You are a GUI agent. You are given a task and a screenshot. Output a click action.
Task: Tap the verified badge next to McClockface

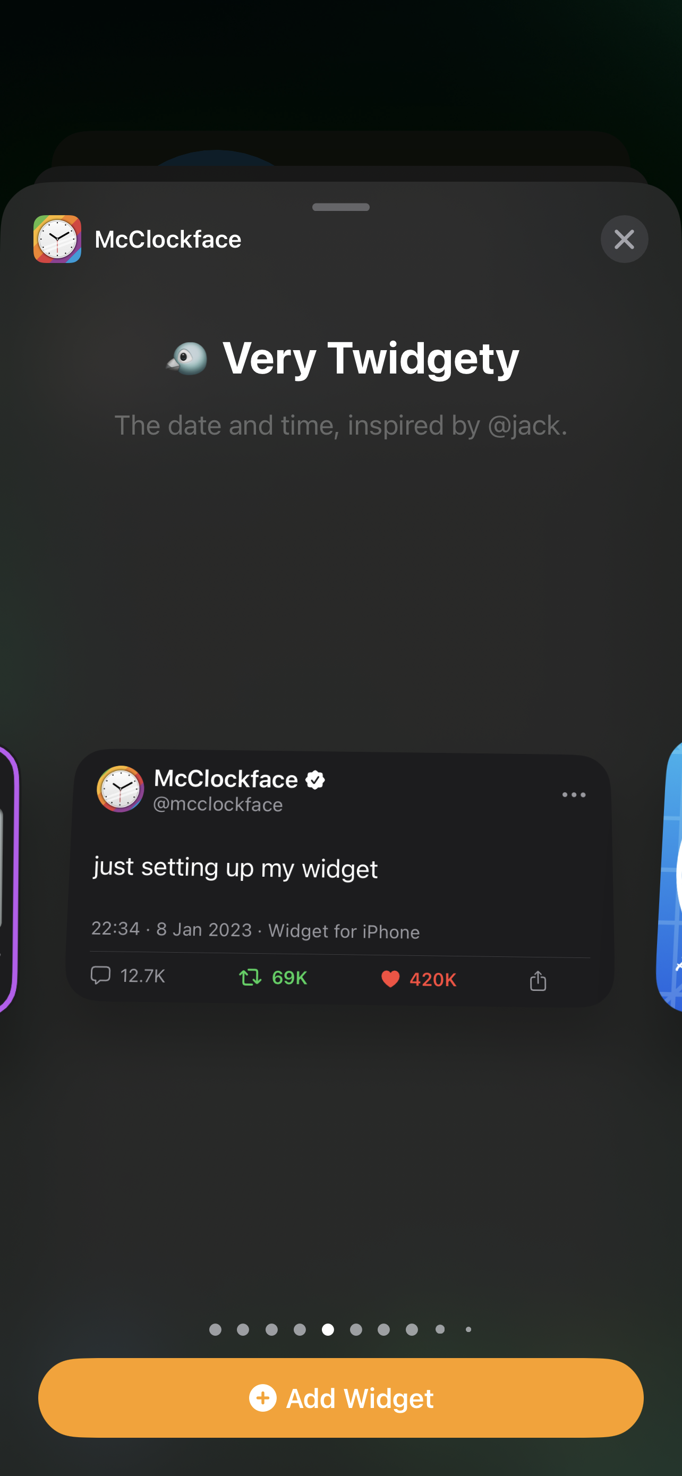coord(316,779)
